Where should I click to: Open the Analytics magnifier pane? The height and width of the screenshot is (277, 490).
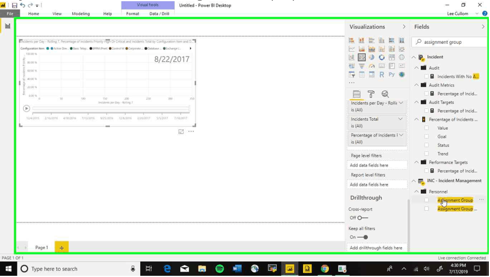[385, 94]
